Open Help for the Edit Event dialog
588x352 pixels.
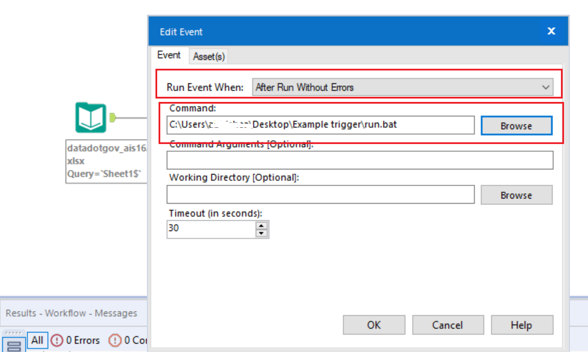(522, 325)
